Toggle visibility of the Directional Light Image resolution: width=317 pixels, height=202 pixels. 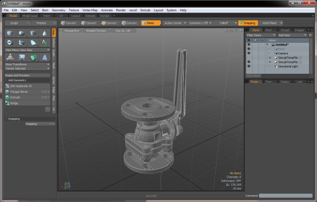[x=249, y=66]
